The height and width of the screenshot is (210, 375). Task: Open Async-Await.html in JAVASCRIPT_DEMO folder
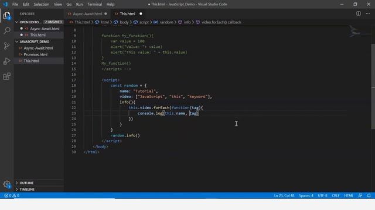pyautogui.click(x=38, y=48)
